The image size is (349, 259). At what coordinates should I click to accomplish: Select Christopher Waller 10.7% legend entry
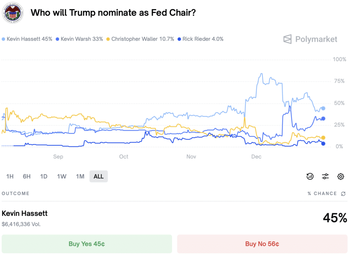tap(140, 39)
